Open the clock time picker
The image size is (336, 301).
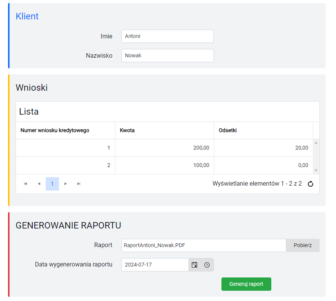[x=207, y=265]
